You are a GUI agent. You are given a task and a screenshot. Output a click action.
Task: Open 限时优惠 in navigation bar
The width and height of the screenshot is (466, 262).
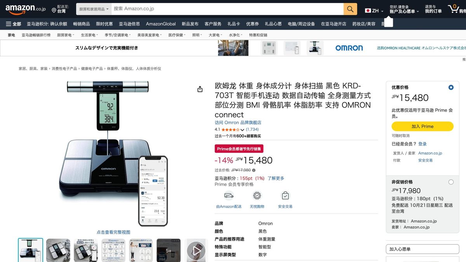(x=104, y=24)
